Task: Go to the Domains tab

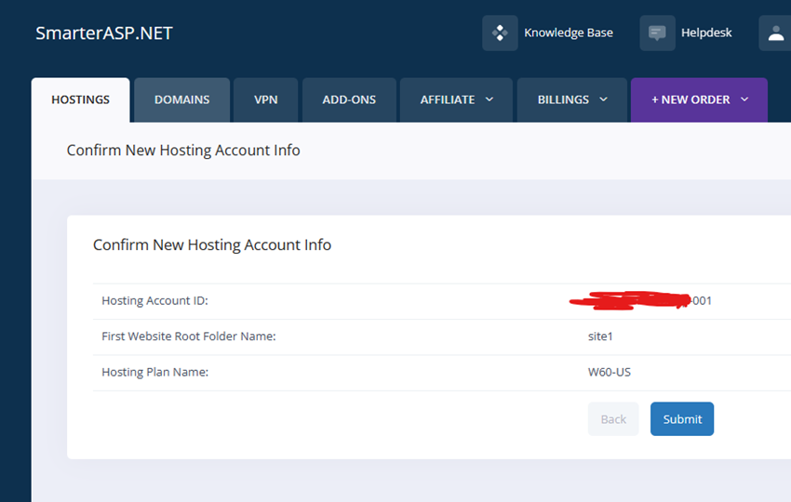Action: (181, 99)
